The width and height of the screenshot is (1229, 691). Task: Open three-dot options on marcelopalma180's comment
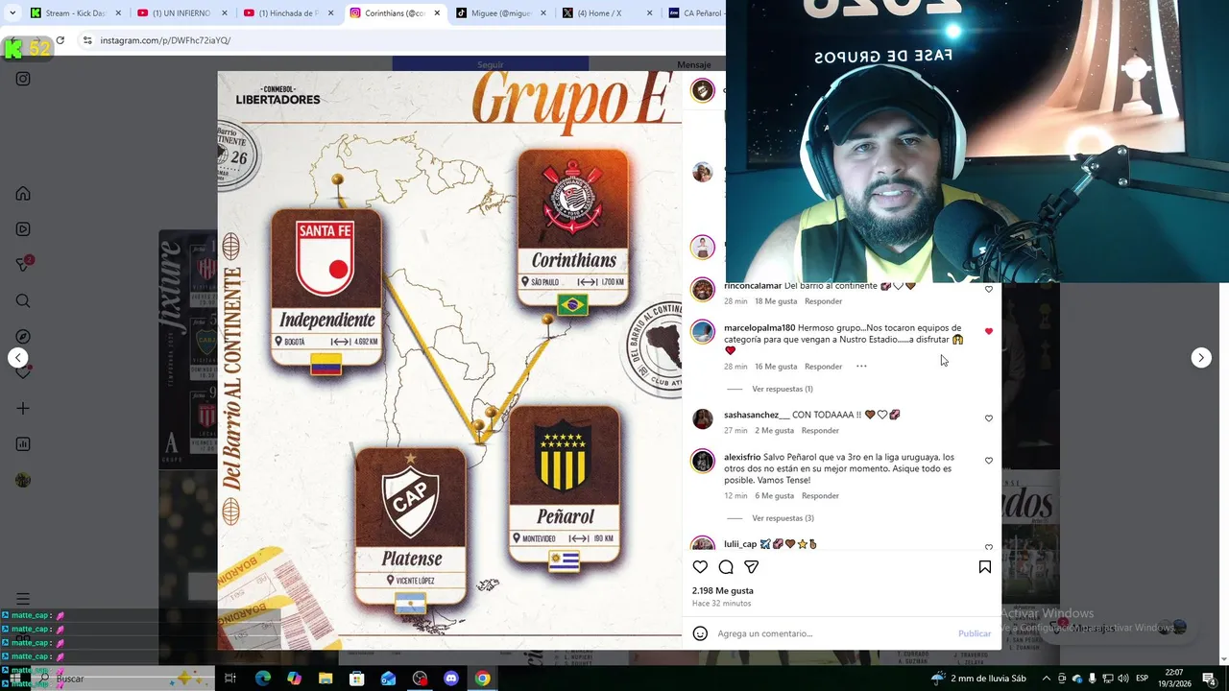pyautogui.click(x=861, y=367)
